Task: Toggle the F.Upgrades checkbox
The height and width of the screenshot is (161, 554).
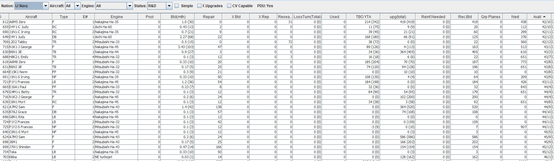Action: tap(200, 6)
